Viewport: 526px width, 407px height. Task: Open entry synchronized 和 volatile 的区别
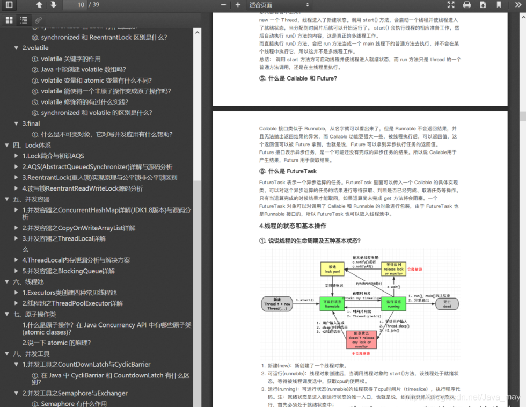tap(92, 113)
